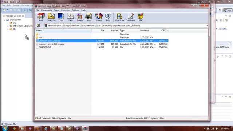
Task: Expand the lib folder in Eclipse
Action: pos(8,29)
